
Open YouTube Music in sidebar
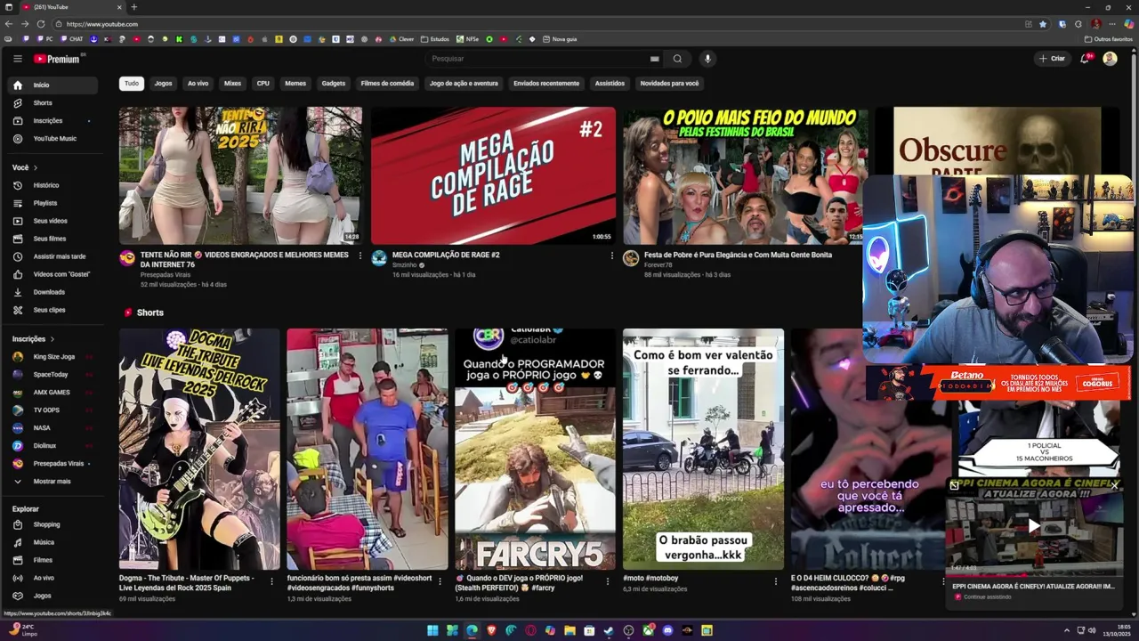click(x=53, y=139)
